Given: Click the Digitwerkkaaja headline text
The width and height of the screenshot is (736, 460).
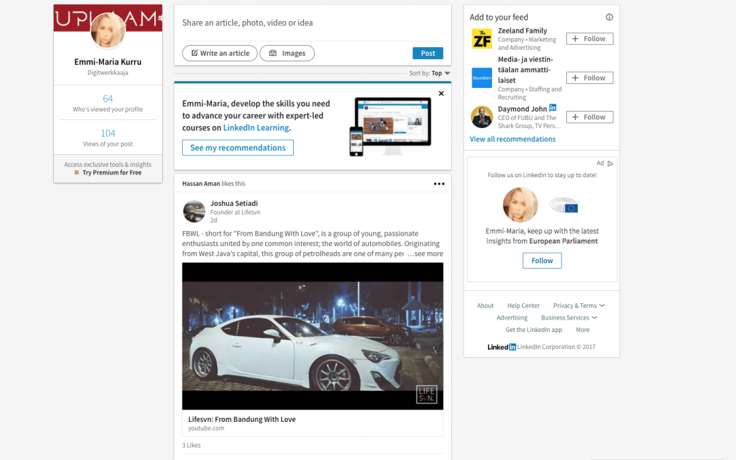Looking at the screenshot, I should (x=108, y=73).
